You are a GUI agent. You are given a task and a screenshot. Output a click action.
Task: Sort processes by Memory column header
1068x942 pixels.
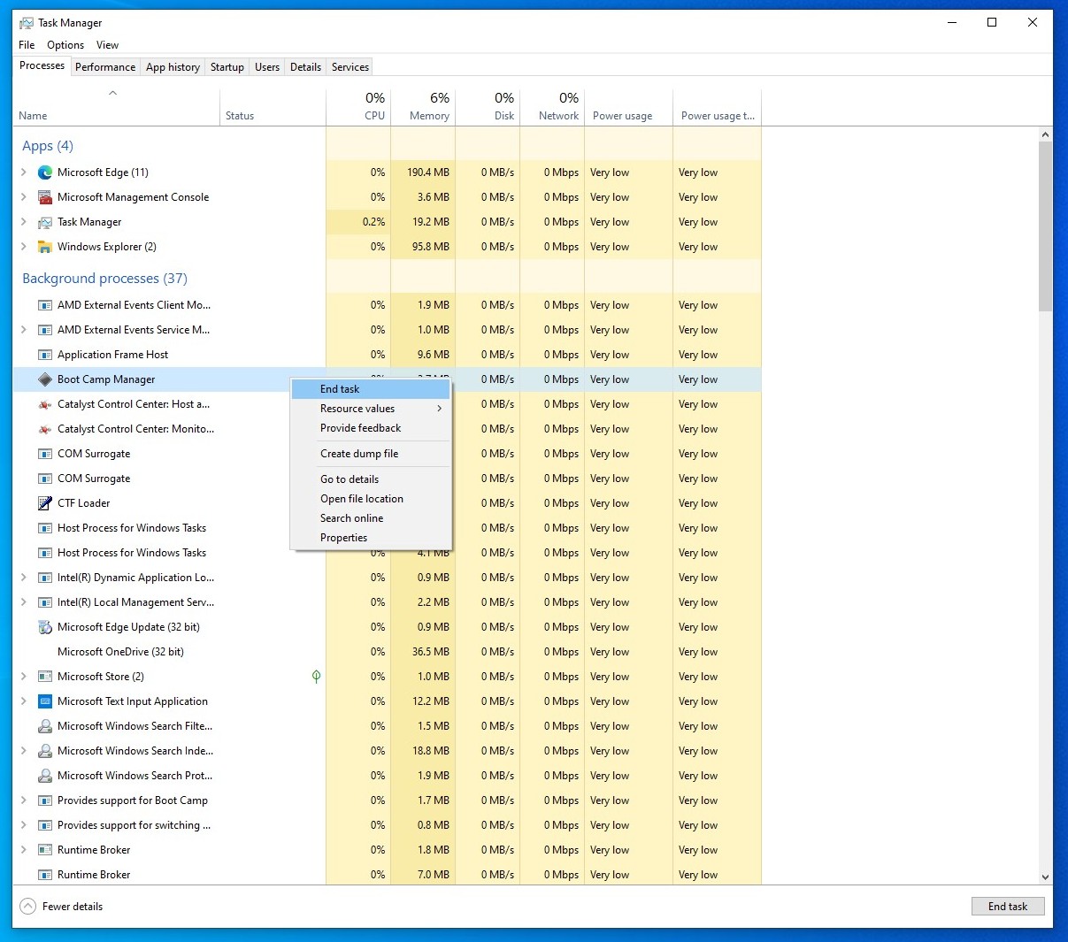tap(423, 108)
